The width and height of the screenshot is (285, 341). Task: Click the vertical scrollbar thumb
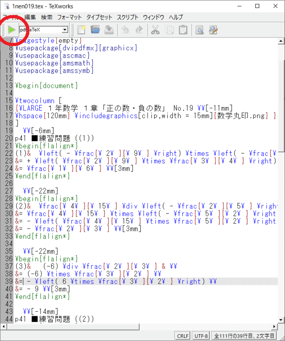(281, 105)
